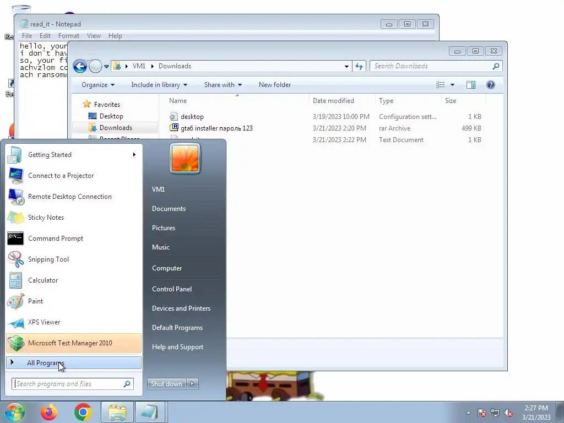Sort files by Name column
This screenshot has height=423, width=564.
coord(178,101)
